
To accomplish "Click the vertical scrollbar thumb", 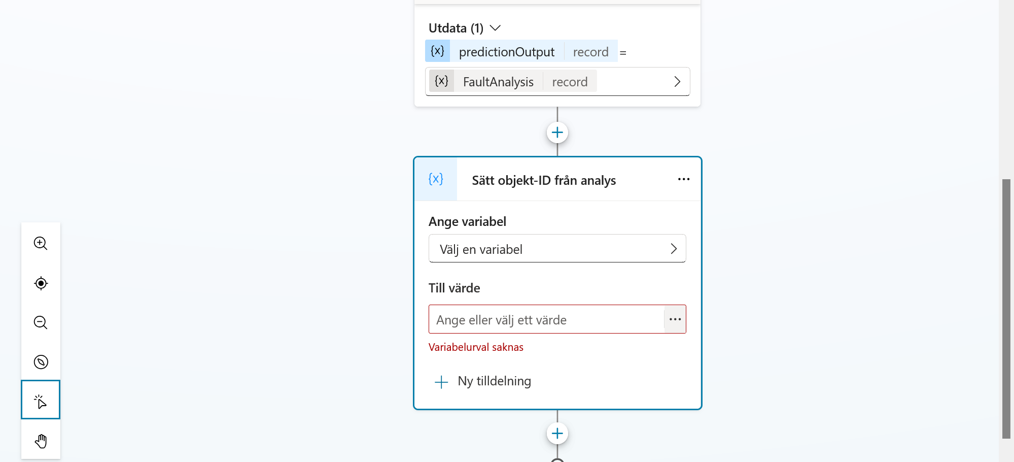I will (1006, 309).
